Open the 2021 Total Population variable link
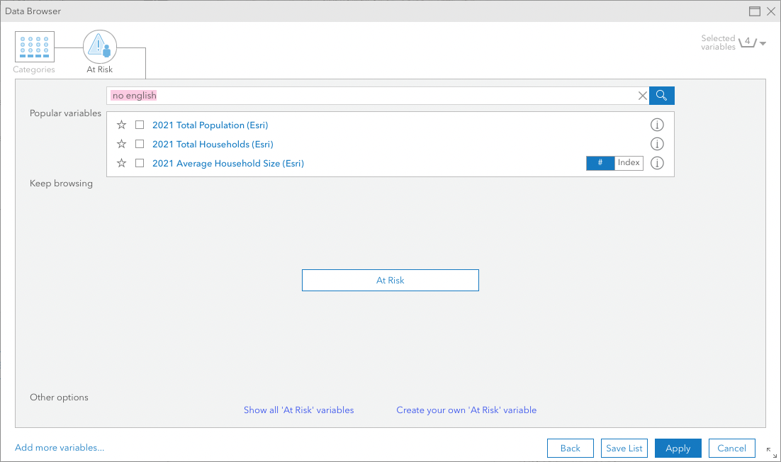781x462 pixels. [x=210, y=125]
